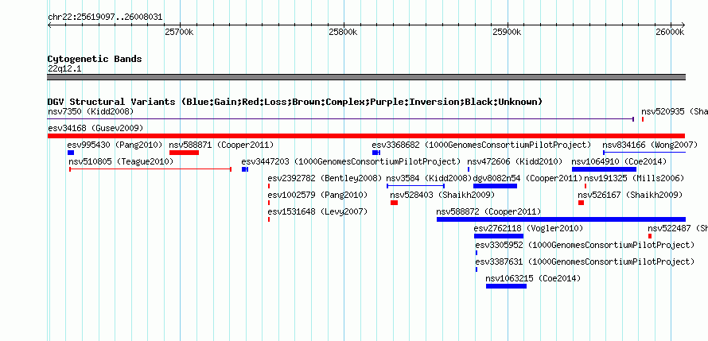Click the 25800k ruler tick label

344,32
